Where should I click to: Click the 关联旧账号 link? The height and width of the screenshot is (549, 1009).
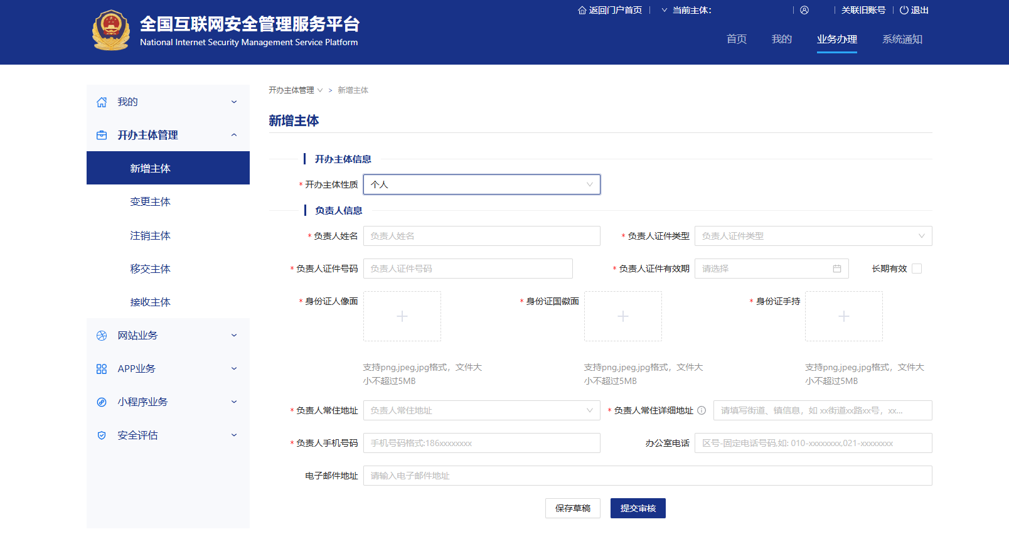863,10
